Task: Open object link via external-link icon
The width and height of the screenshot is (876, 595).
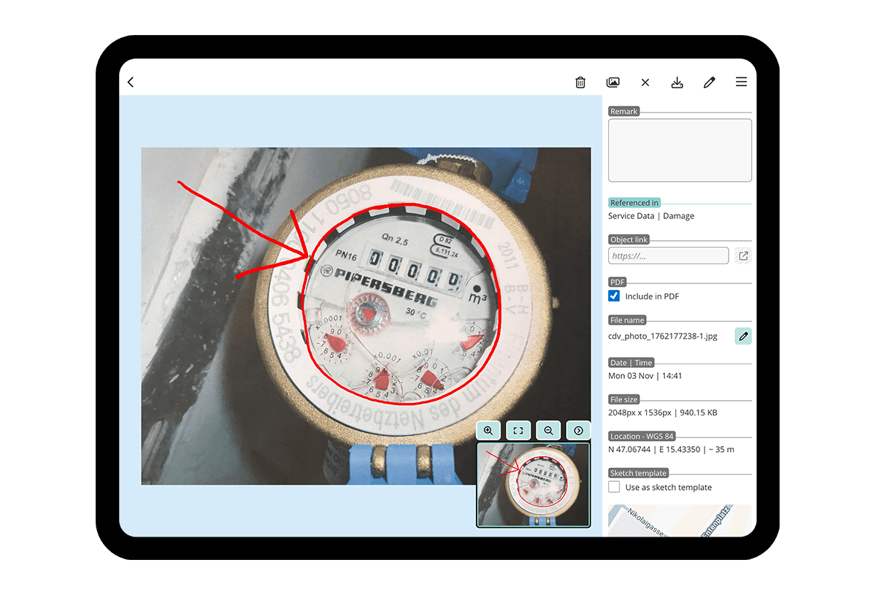Action: point(743,256)
